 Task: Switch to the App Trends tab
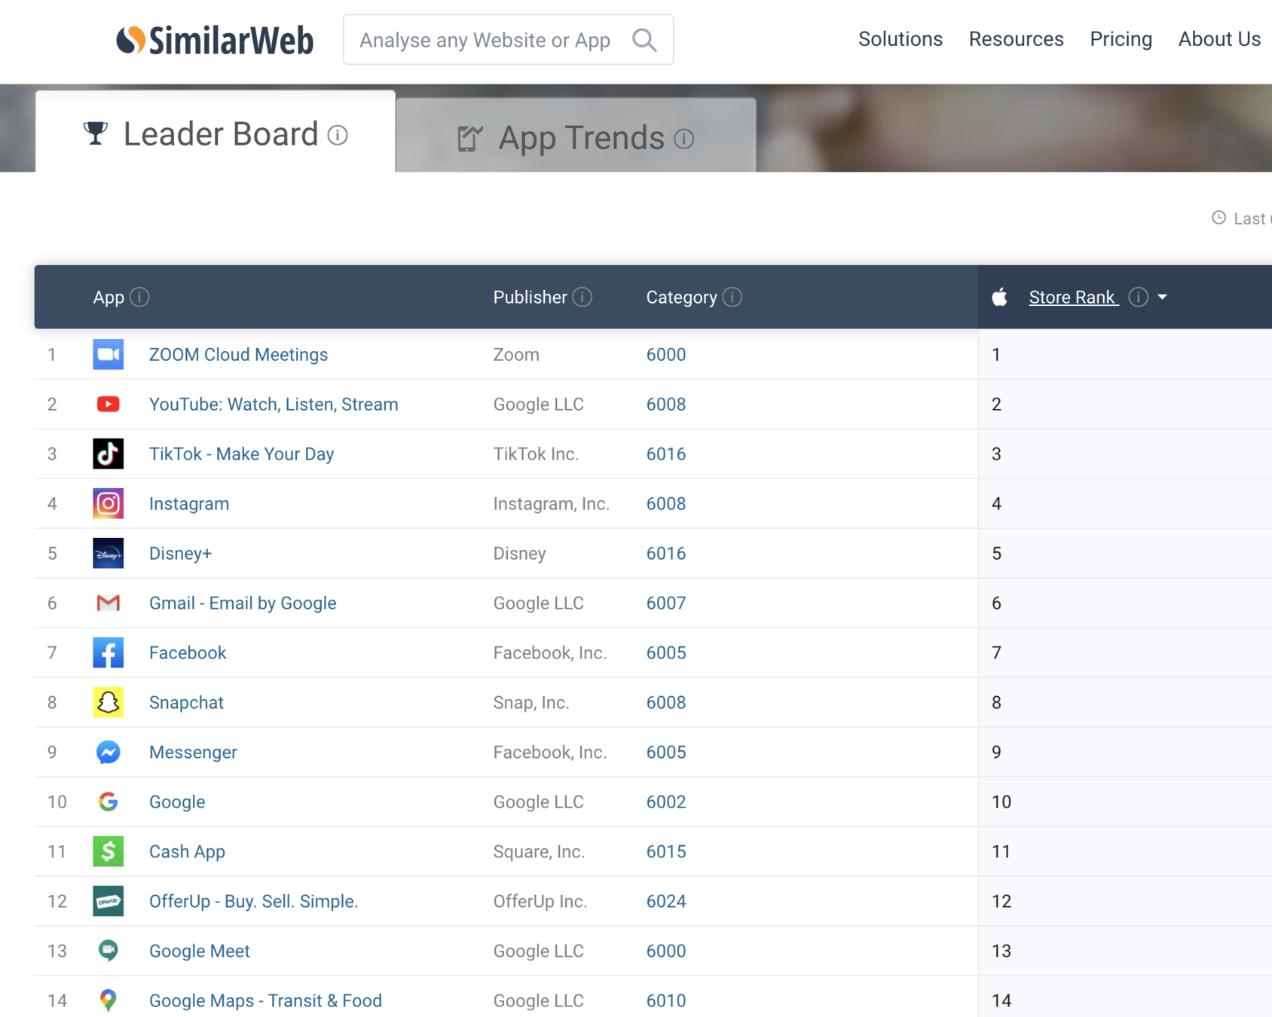click(x=576, y=137)
